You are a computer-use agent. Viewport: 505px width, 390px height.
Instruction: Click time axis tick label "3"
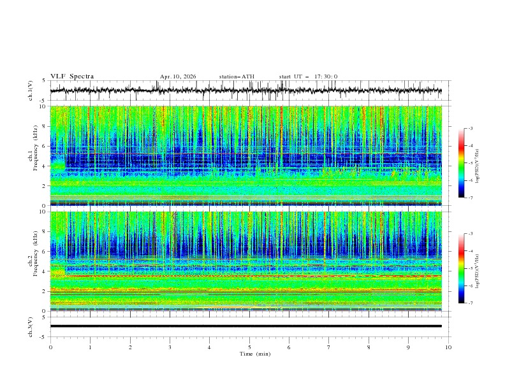point(170,347)
